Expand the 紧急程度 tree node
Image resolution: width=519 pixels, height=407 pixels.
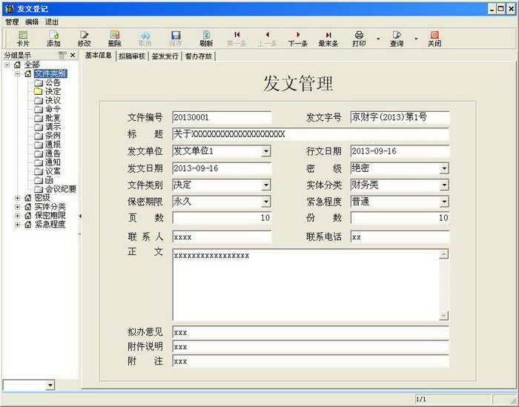(x=18, y=225)
